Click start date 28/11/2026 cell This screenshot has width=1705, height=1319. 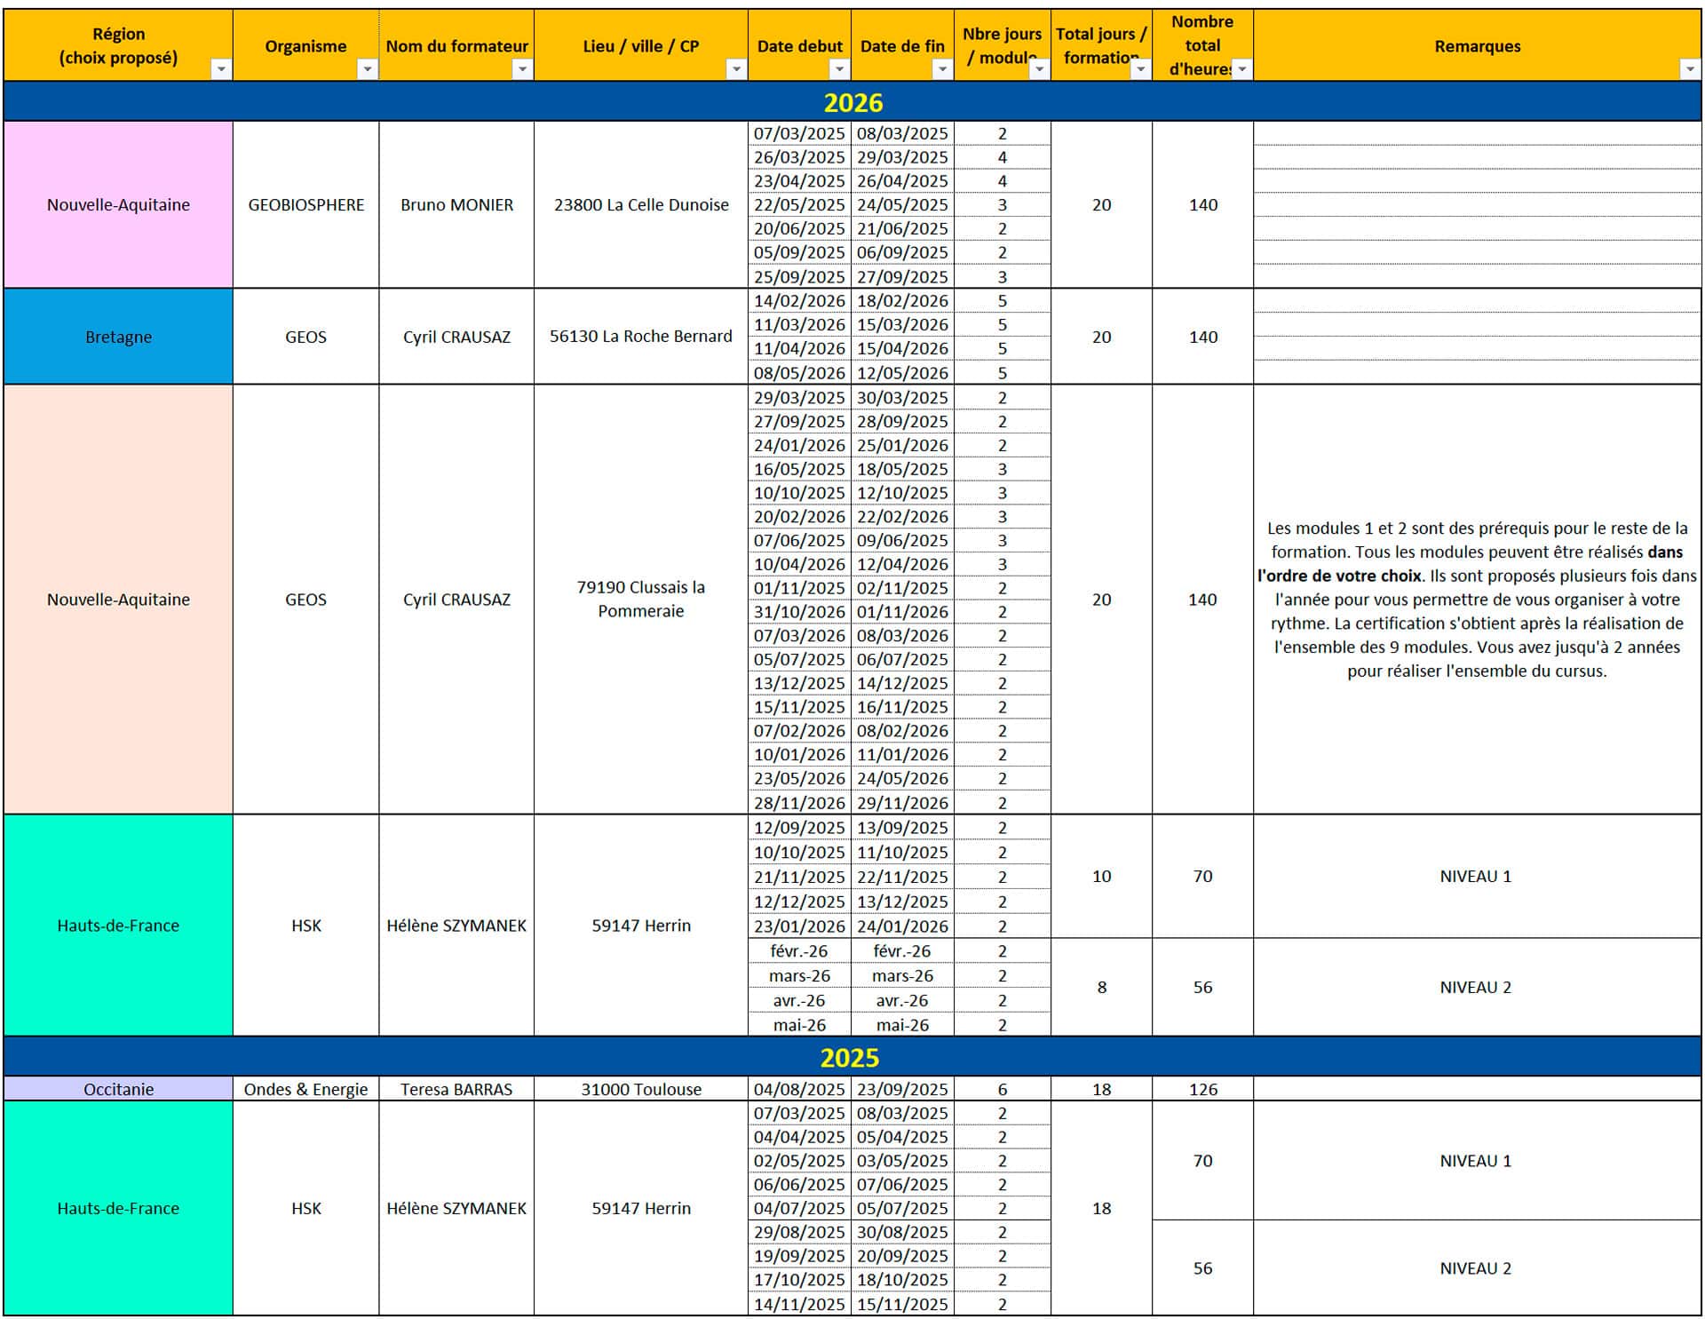[799, 803]
